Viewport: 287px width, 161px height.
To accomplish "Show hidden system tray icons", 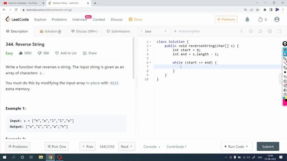I will pos(226,157).
